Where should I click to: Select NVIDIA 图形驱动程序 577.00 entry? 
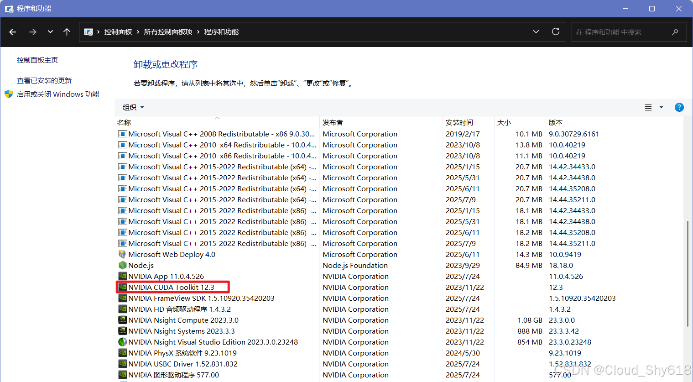coord(174,375)
